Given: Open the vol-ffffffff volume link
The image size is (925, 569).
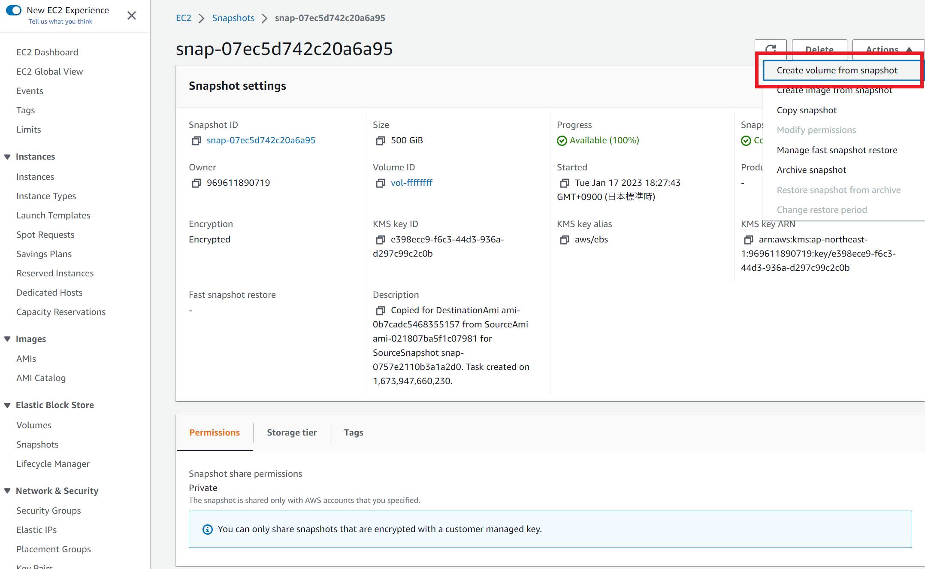Looking at the screenshot, I should tap(411, 183).
